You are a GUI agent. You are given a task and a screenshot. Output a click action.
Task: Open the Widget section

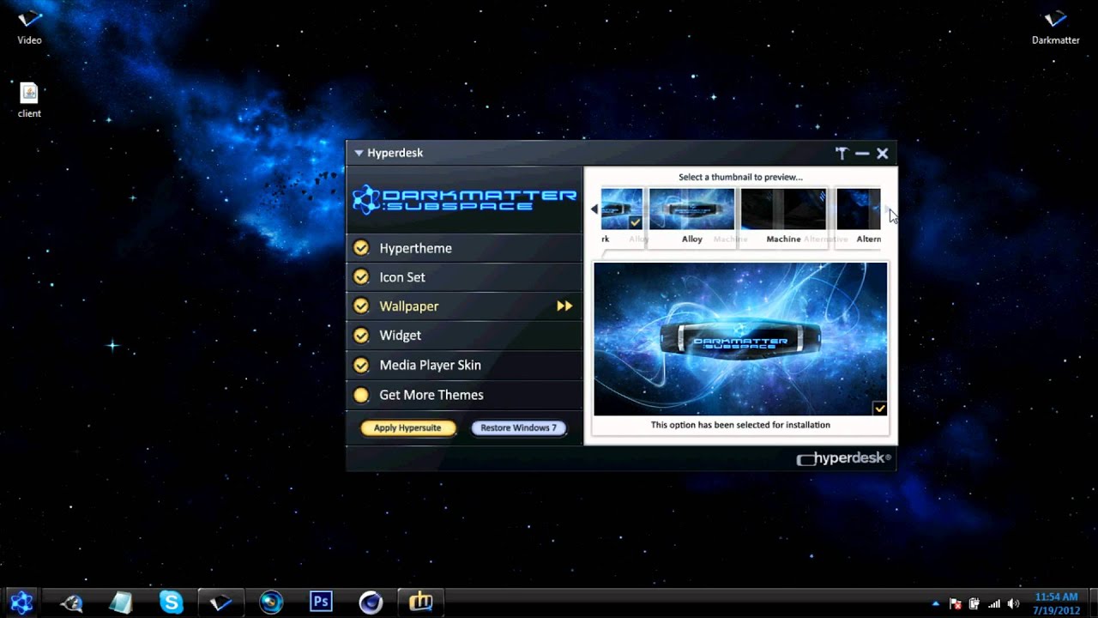[x=464, y=336]
